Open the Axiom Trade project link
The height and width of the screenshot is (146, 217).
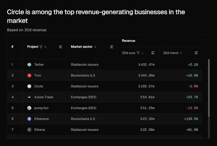(44, 97)
